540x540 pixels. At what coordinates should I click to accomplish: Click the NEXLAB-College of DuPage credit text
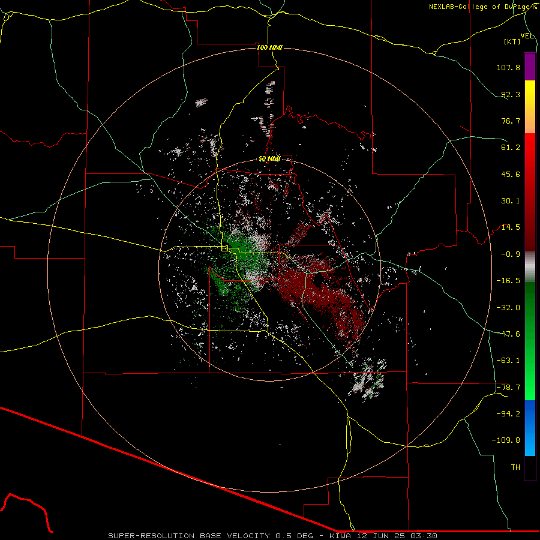coord(482,7)
